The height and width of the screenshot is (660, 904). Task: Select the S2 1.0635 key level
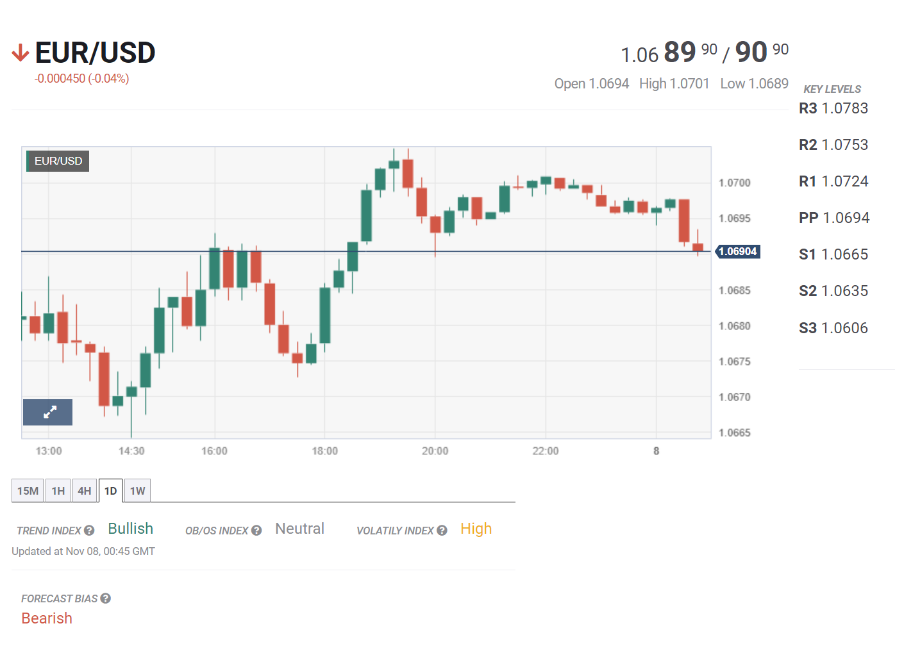pyautogui.click(x=833, y=291)
